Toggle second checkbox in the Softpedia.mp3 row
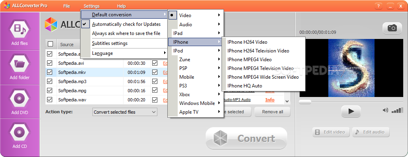 (x=155, y=81)
